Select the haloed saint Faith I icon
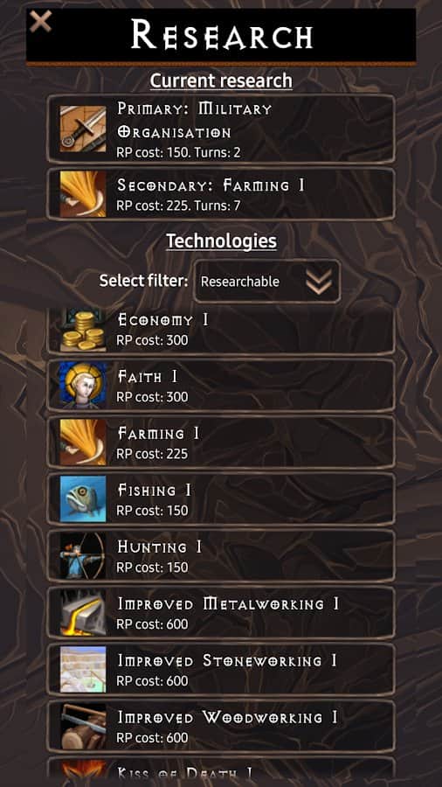The image size is (442, 787). pos(83,386)
